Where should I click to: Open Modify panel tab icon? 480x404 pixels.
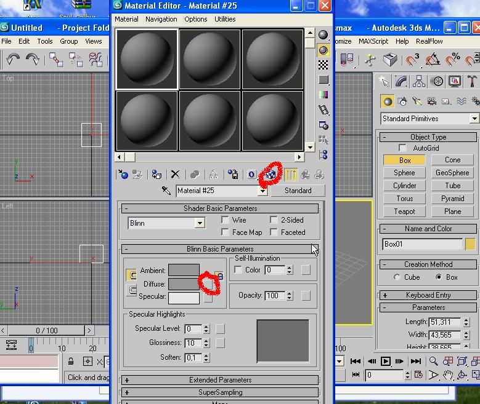[x=401, y=82]
